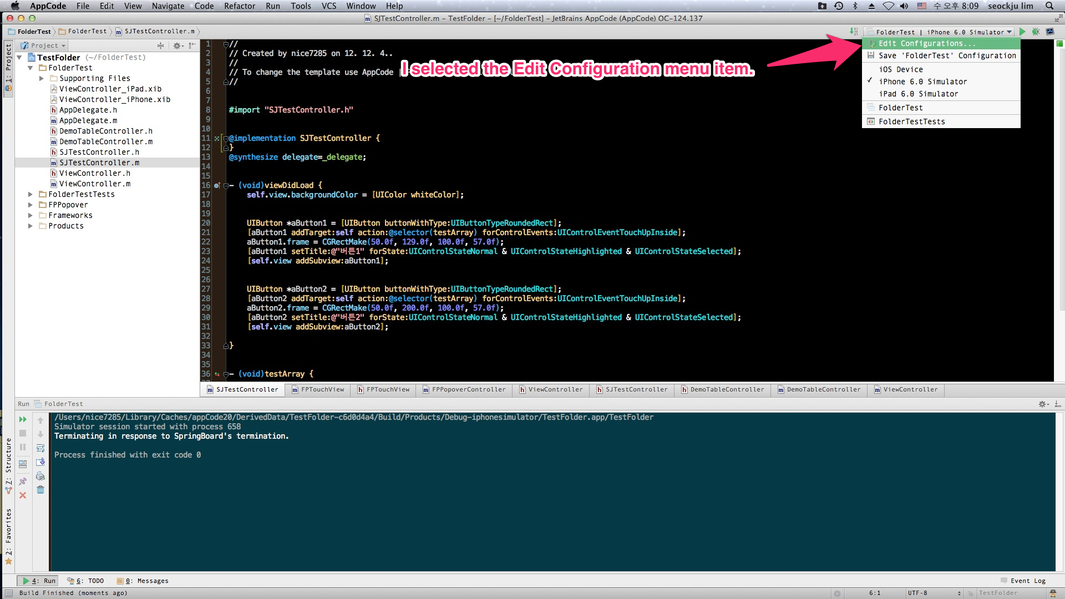Image resolution: width=1065 pixels, height=599 pixels.
Task: Click the Wi-Fi icon in menu bar
Action: pos(889,6)
